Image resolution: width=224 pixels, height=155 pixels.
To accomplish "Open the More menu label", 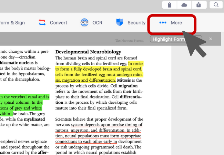I will click(176, 23).
